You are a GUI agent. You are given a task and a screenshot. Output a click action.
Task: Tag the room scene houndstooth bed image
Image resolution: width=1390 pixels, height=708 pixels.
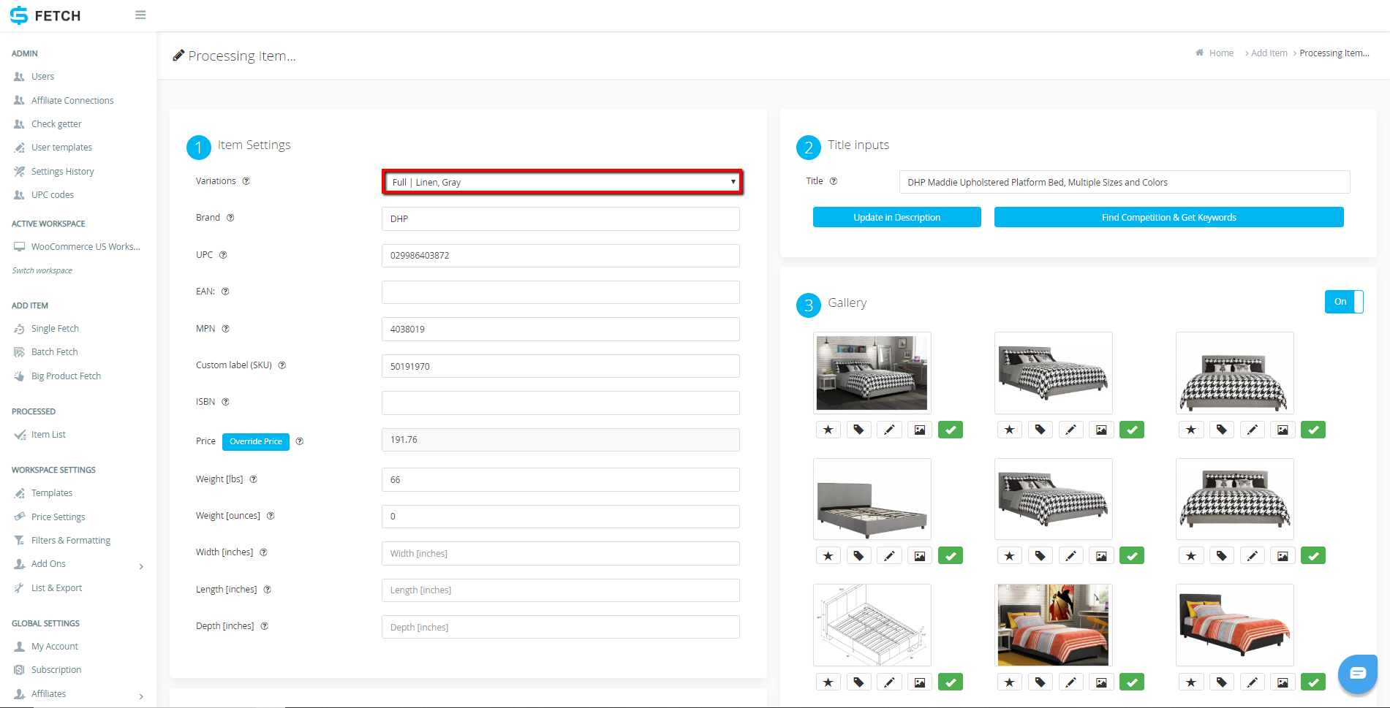858,430
